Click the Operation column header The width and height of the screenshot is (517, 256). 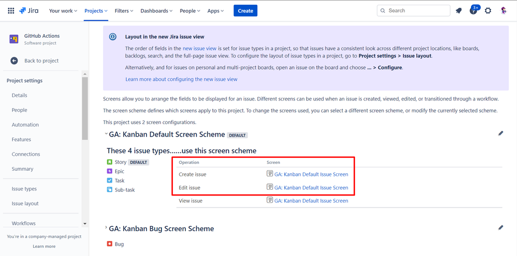coord(189,162)
